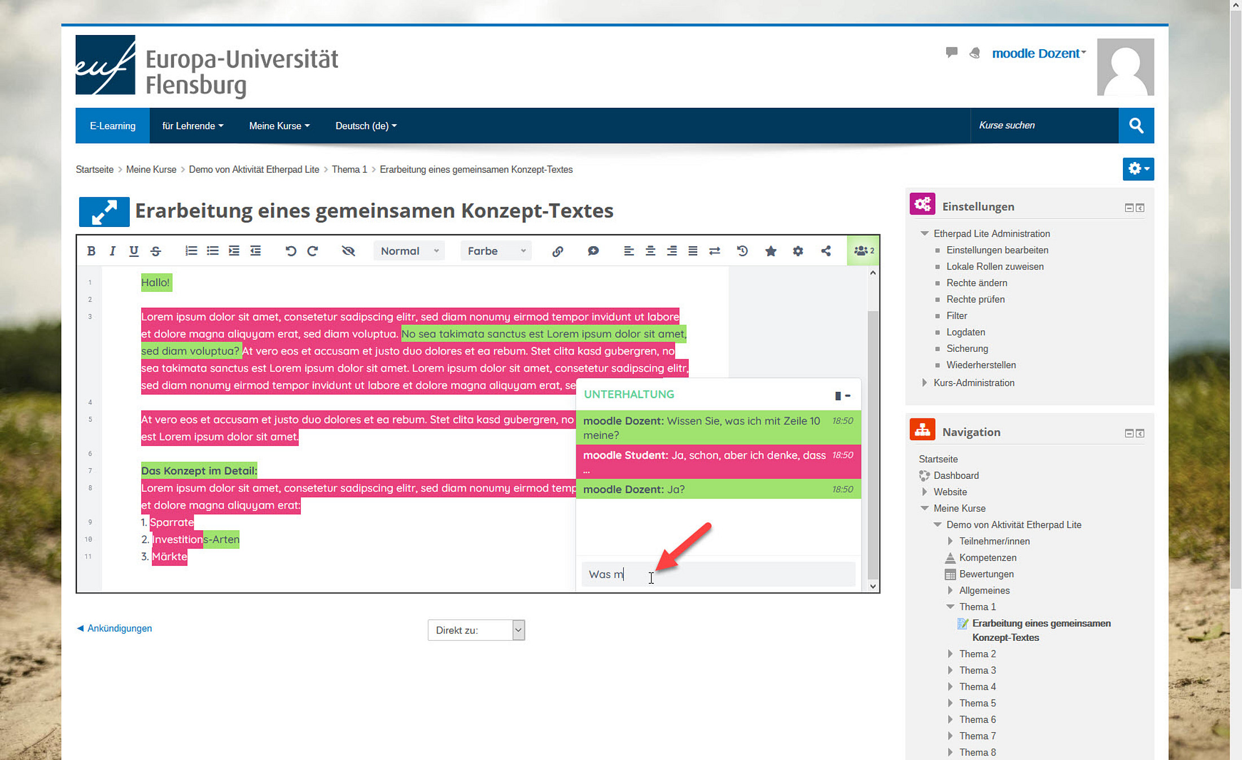Open Einstellungen bearbeiten link

(997, 250)
